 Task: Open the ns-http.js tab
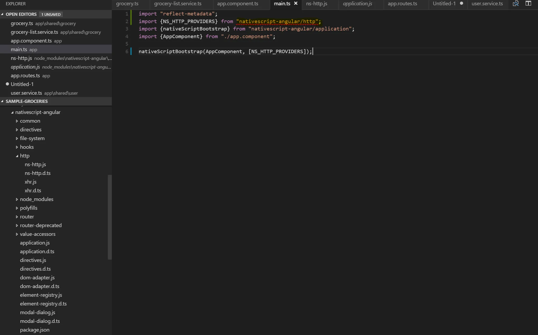click(x=316, y=4)
